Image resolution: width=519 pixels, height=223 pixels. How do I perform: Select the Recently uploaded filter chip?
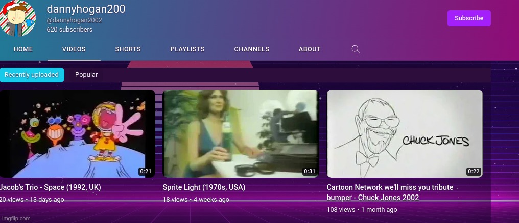coord(32,75)
